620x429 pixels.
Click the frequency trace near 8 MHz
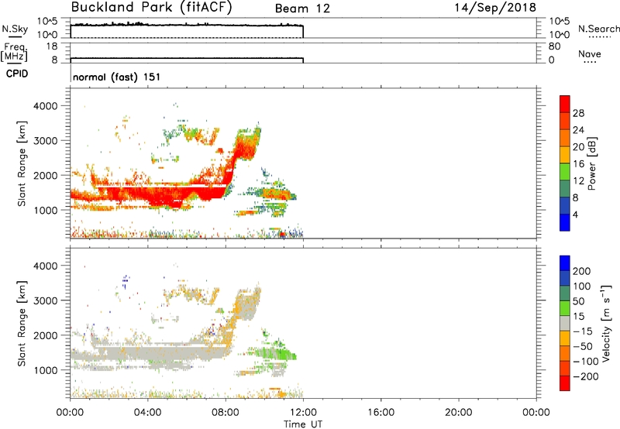(x=187, y=58)
